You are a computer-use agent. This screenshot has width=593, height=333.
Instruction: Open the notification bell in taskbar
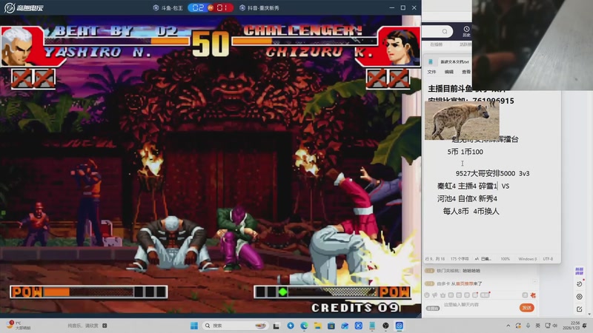[585, 326]
